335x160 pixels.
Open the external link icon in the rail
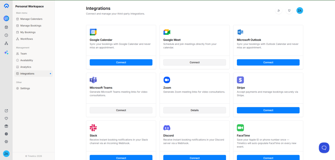click(x=6, y=111)
